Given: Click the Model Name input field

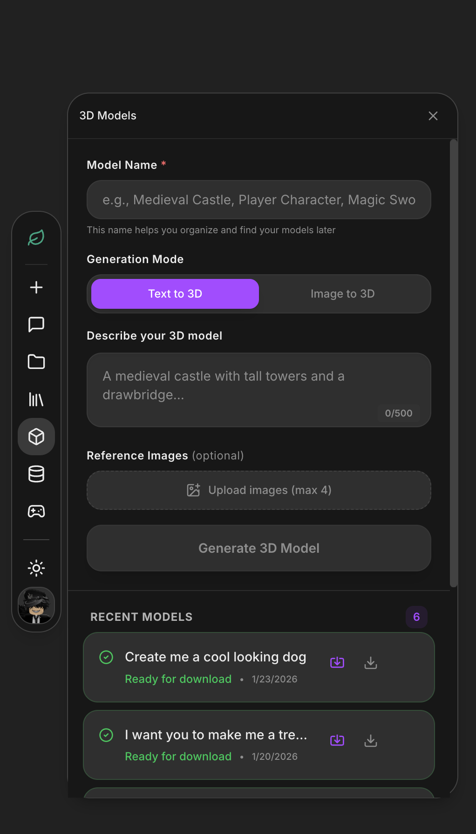Looking at the screenshot, I should pos(259,200).
